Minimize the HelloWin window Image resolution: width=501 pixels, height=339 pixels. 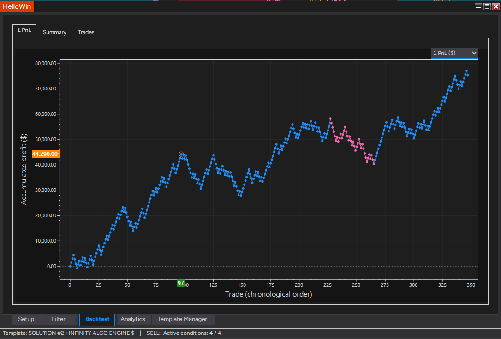[x=478, y=7]
